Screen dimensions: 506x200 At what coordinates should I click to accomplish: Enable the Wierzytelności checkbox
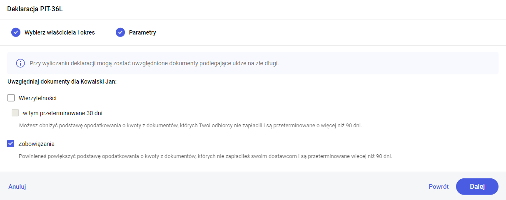click(x=11, y=98)
